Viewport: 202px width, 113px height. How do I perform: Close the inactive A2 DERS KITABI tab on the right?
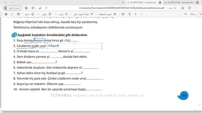[165, 3]
